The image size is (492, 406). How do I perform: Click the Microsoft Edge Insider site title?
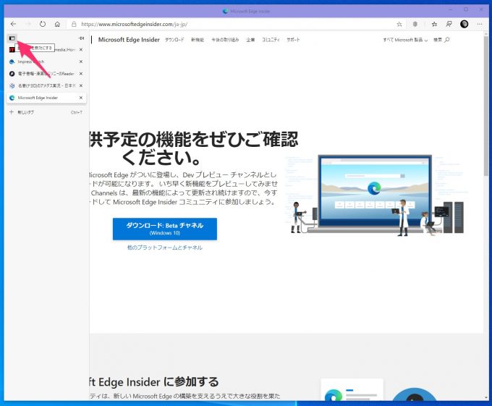129,40
